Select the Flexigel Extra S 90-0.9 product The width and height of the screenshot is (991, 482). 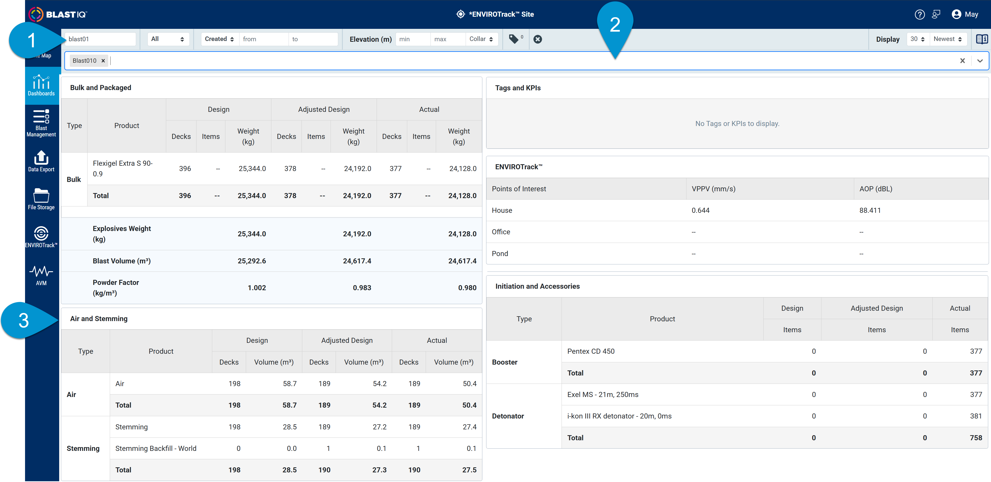(x=123, y=168)
